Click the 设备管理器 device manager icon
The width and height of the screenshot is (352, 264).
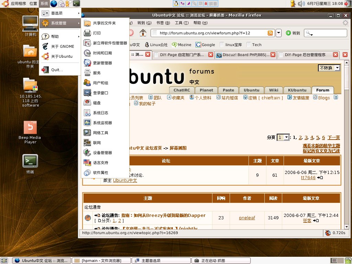pyautogui.click(x=87, y=153)
